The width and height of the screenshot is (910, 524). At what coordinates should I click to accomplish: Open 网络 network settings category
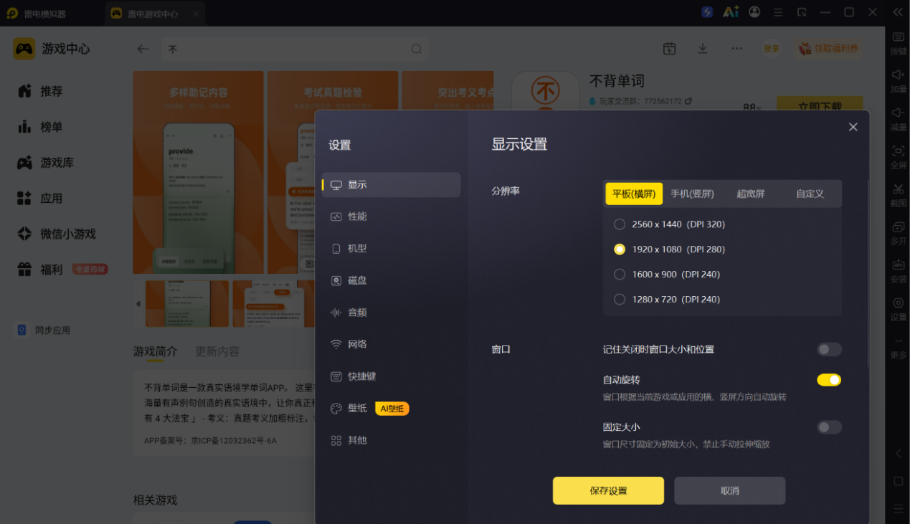[x=391, y=344]
